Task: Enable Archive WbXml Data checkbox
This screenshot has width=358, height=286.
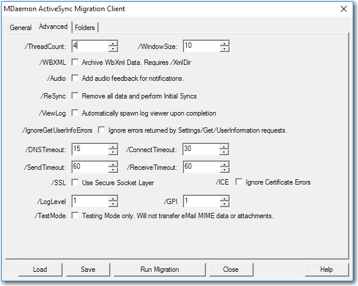Action: [x=75, y=62]
